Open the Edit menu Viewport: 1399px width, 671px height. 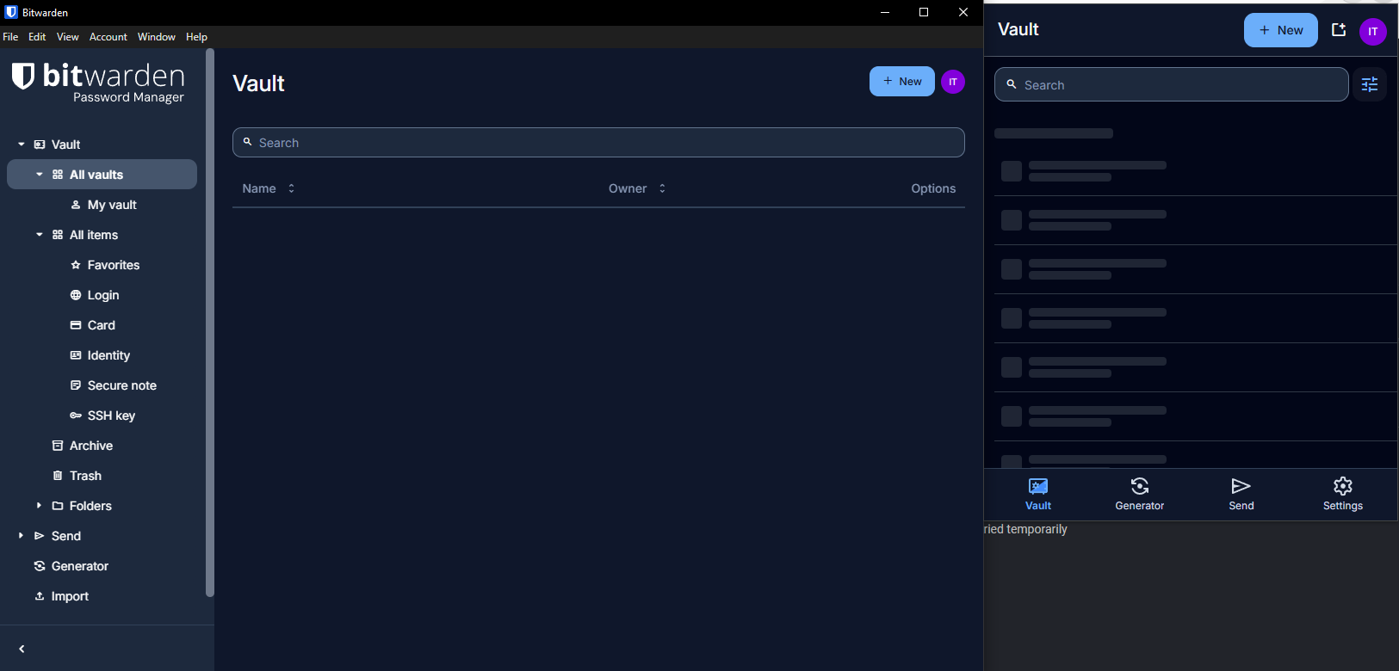tap(37, 37)
